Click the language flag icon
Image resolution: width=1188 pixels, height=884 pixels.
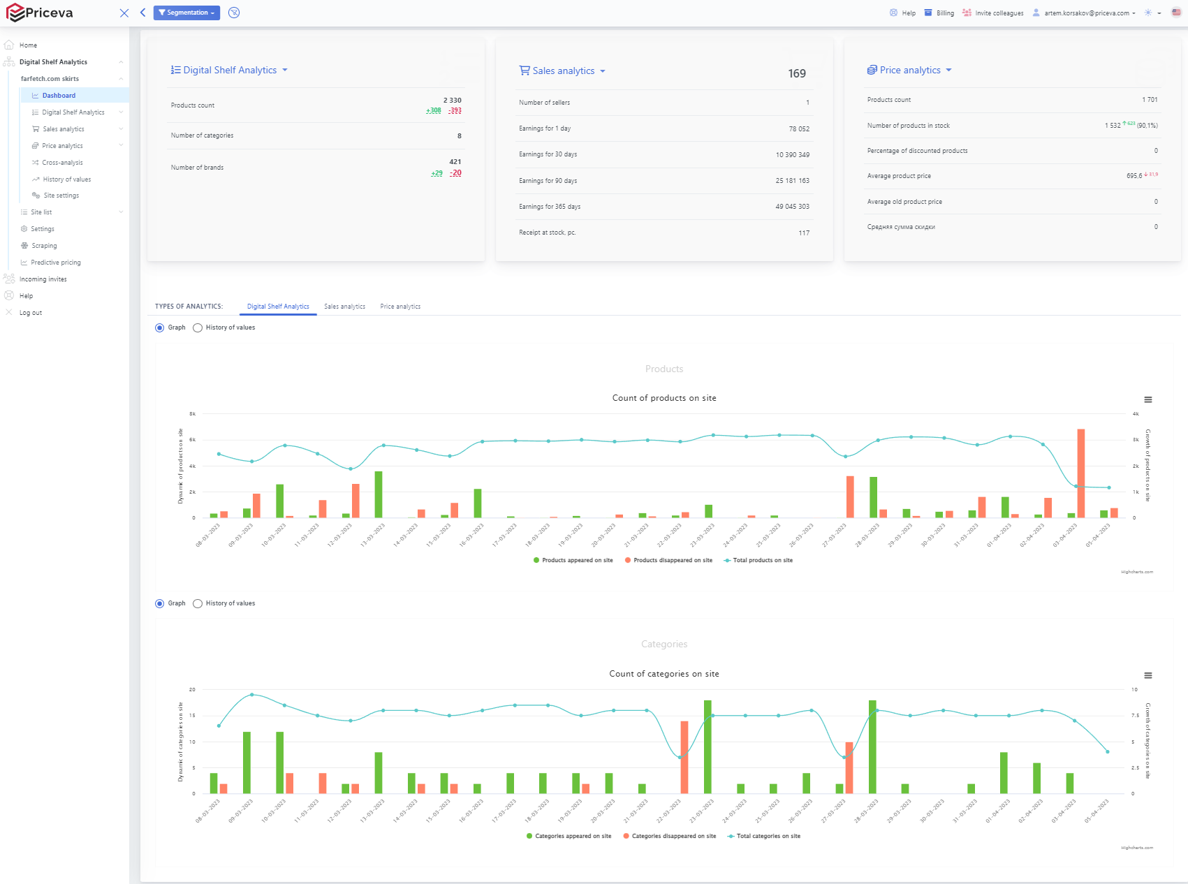[x=1176, y=13]
